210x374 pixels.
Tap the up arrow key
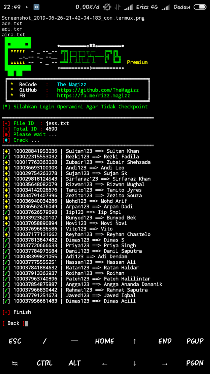(x=135, y=341)
